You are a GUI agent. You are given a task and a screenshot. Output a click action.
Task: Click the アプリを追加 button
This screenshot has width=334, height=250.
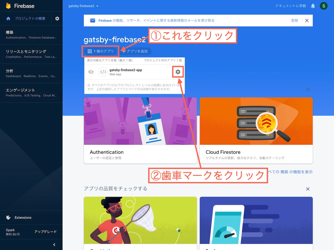(x=135, y=51)
